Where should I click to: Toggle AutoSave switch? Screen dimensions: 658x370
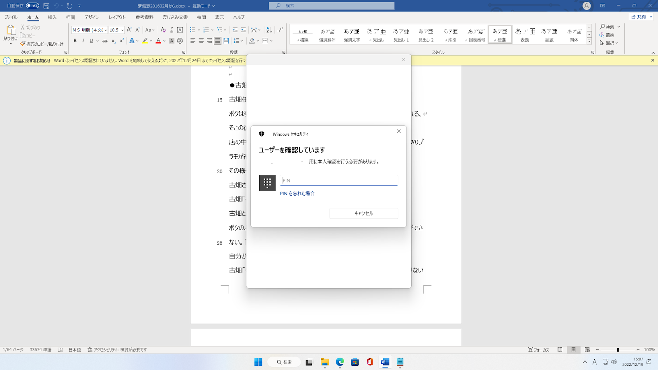32,6
